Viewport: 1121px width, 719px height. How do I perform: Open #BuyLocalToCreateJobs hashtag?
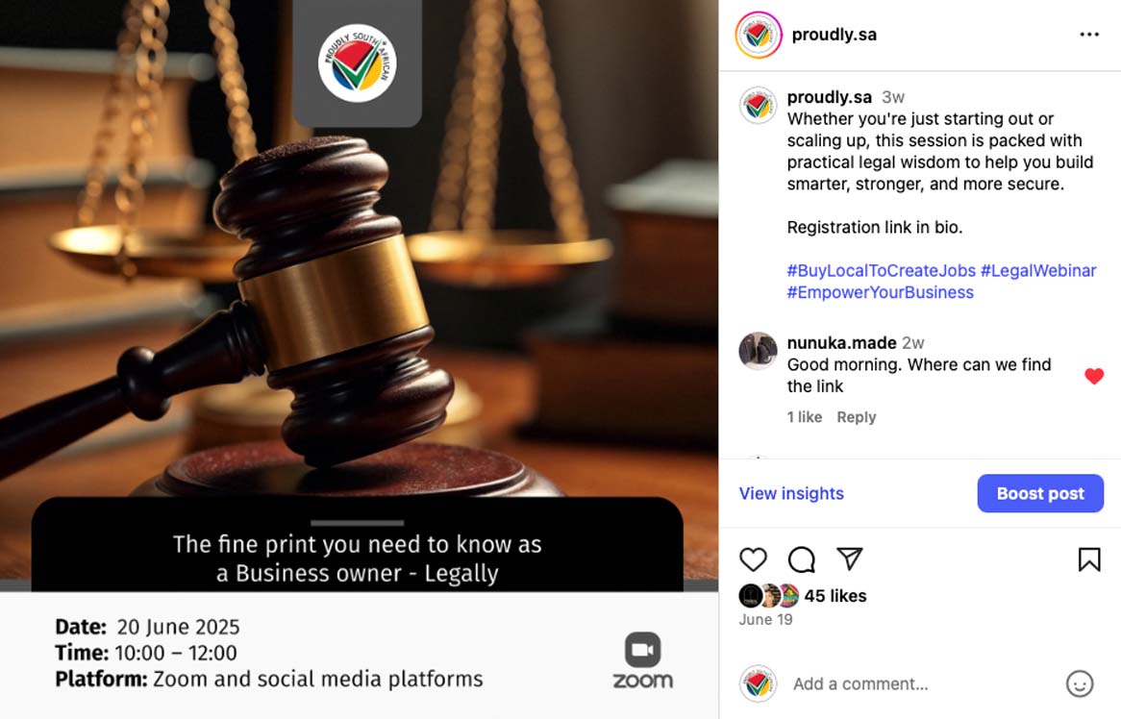click(x=881, y=271)
